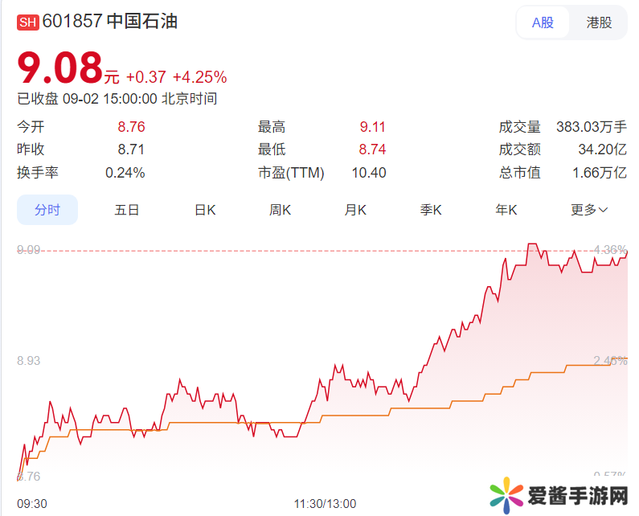Click the 11:30/13:00 time axis label
The width and height of the screenshot is (639, 516).
[x=325, y=504]
